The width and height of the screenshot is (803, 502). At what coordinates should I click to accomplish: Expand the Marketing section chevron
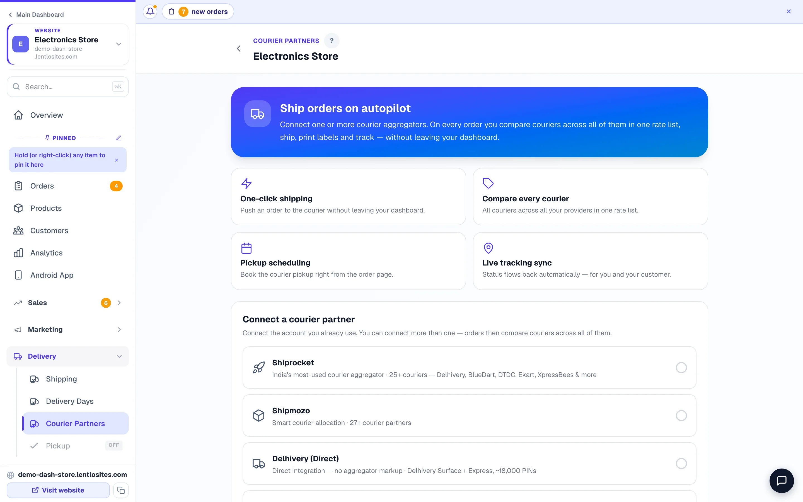tap(119, 330)
